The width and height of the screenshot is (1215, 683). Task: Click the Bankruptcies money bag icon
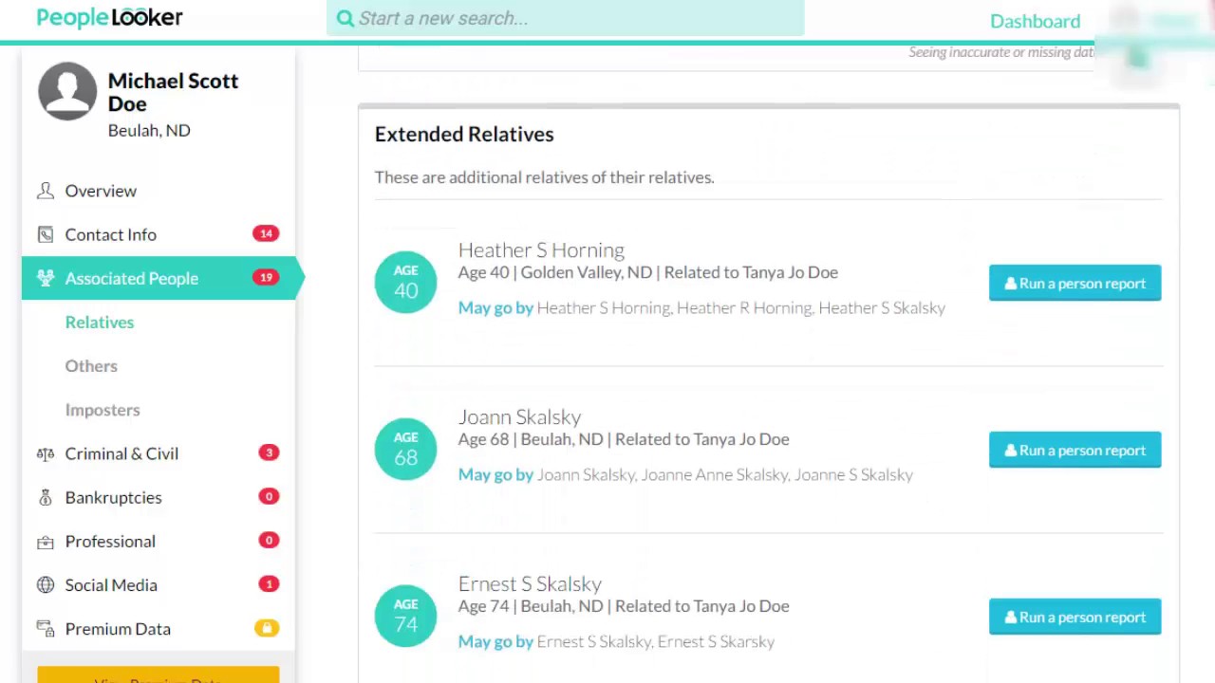[45, 497]
